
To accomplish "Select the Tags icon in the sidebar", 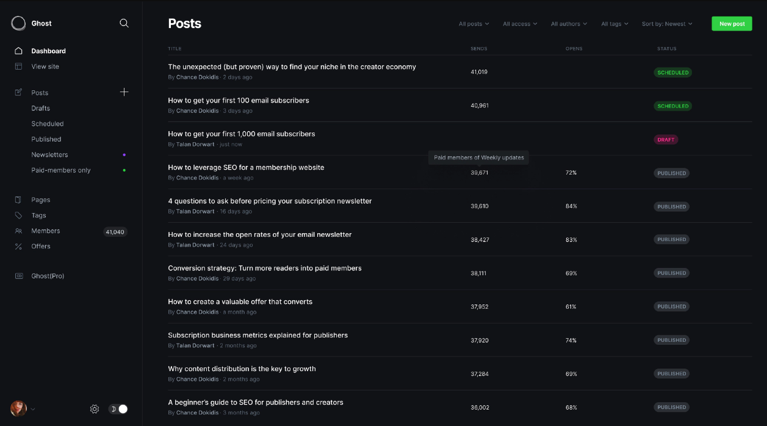I will point(20,215).
